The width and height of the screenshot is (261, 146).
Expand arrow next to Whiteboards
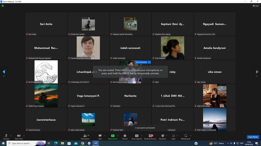point(190,136)
